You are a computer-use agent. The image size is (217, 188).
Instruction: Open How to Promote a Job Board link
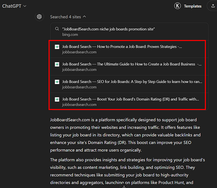tap(122, 47)
